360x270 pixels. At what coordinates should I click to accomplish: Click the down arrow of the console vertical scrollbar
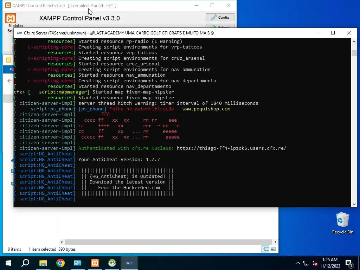tap(354, 204)
